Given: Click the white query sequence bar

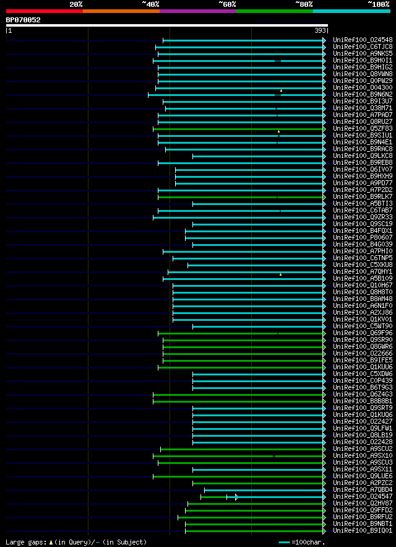Looking at the screenshot, I should (167, 25).
